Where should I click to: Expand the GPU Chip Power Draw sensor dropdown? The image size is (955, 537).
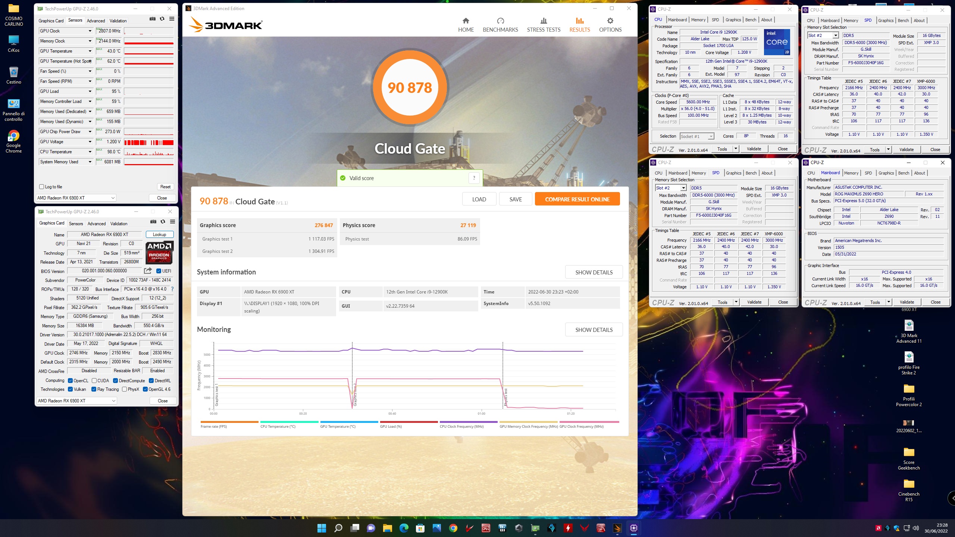90,132
